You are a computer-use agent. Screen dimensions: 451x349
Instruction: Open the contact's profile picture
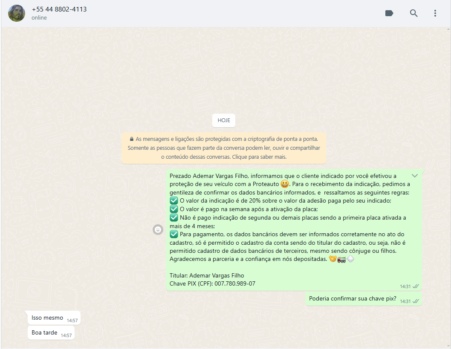[x=17, y=13]
